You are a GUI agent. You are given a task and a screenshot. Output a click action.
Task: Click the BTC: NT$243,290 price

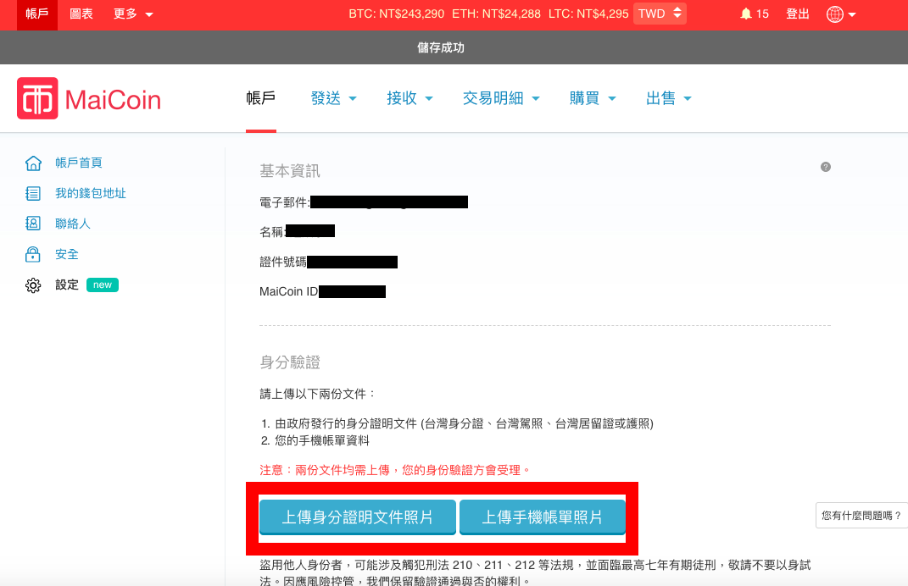[397, 14]
